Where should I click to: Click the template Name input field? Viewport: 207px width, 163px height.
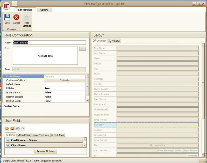(x=49, y=43)
